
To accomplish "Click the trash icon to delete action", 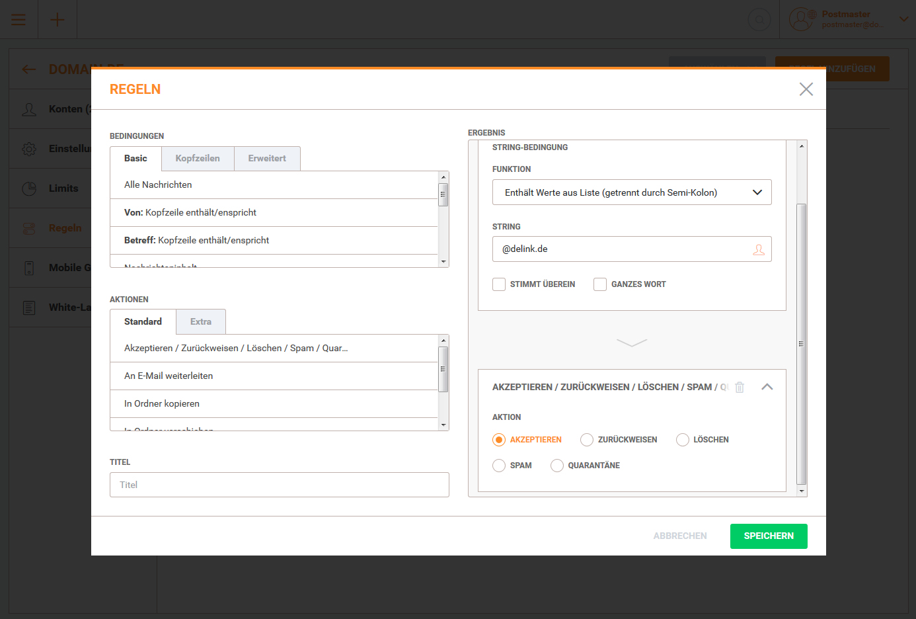I will [x=740, y=388].
